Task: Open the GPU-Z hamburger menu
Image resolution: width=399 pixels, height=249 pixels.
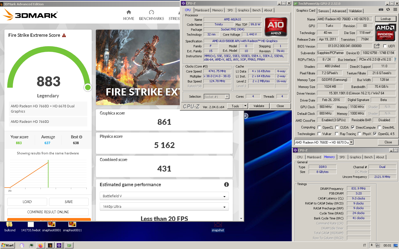Action: pos(395,9)
